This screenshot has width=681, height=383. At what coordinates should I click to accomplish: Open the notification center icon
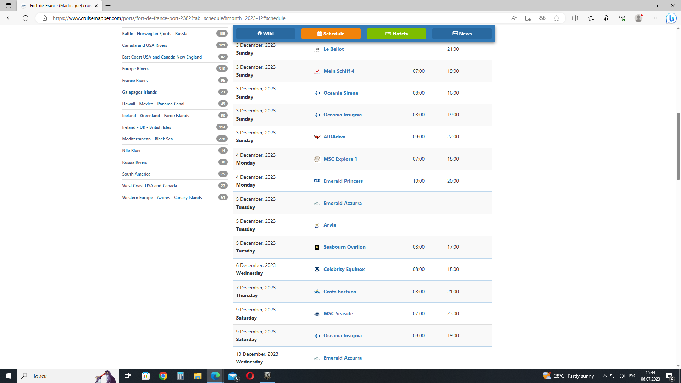point(670,376)
